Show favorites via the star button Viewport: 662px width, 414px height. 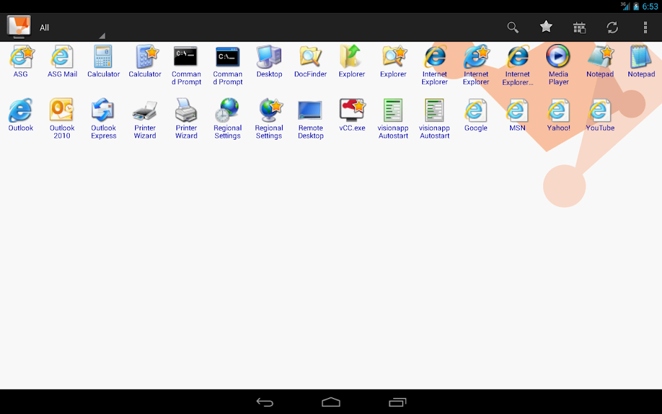(x=546, y=27)
